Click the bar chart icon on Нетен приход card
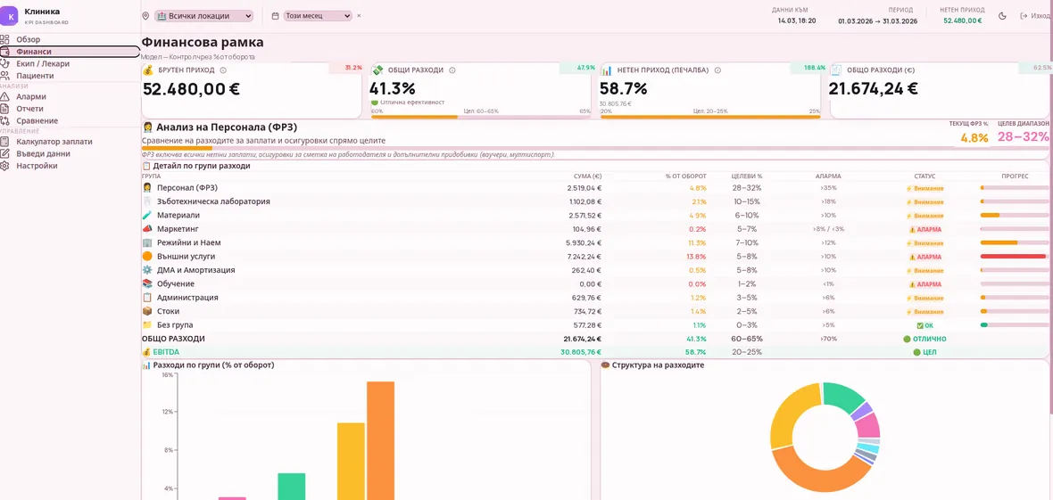The image size is (1053, 500). pyautogui.click(x=607, y=70)
